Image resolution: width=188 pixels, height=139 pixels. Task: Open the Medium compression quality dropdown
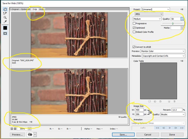coord(147,19)
